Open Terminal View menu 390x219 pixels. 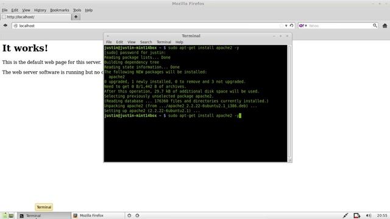click(132, 42)
